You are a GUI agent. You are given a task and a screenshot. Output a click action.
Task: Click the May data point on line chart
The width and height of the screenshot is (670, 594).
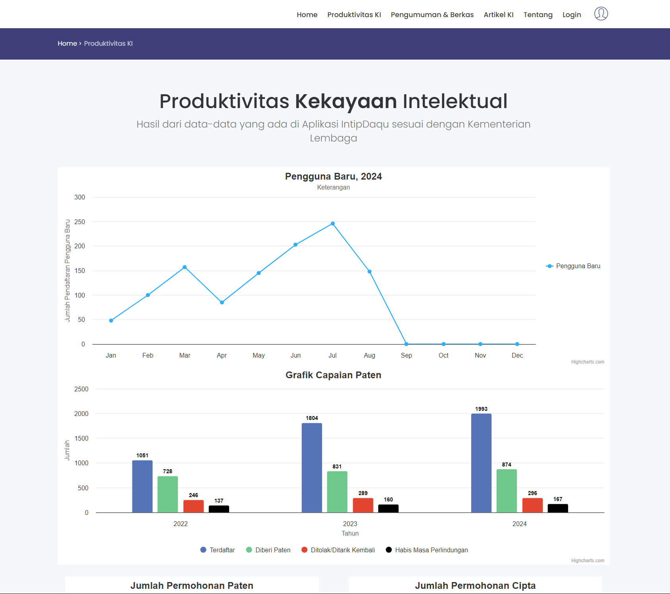(258, 273)
